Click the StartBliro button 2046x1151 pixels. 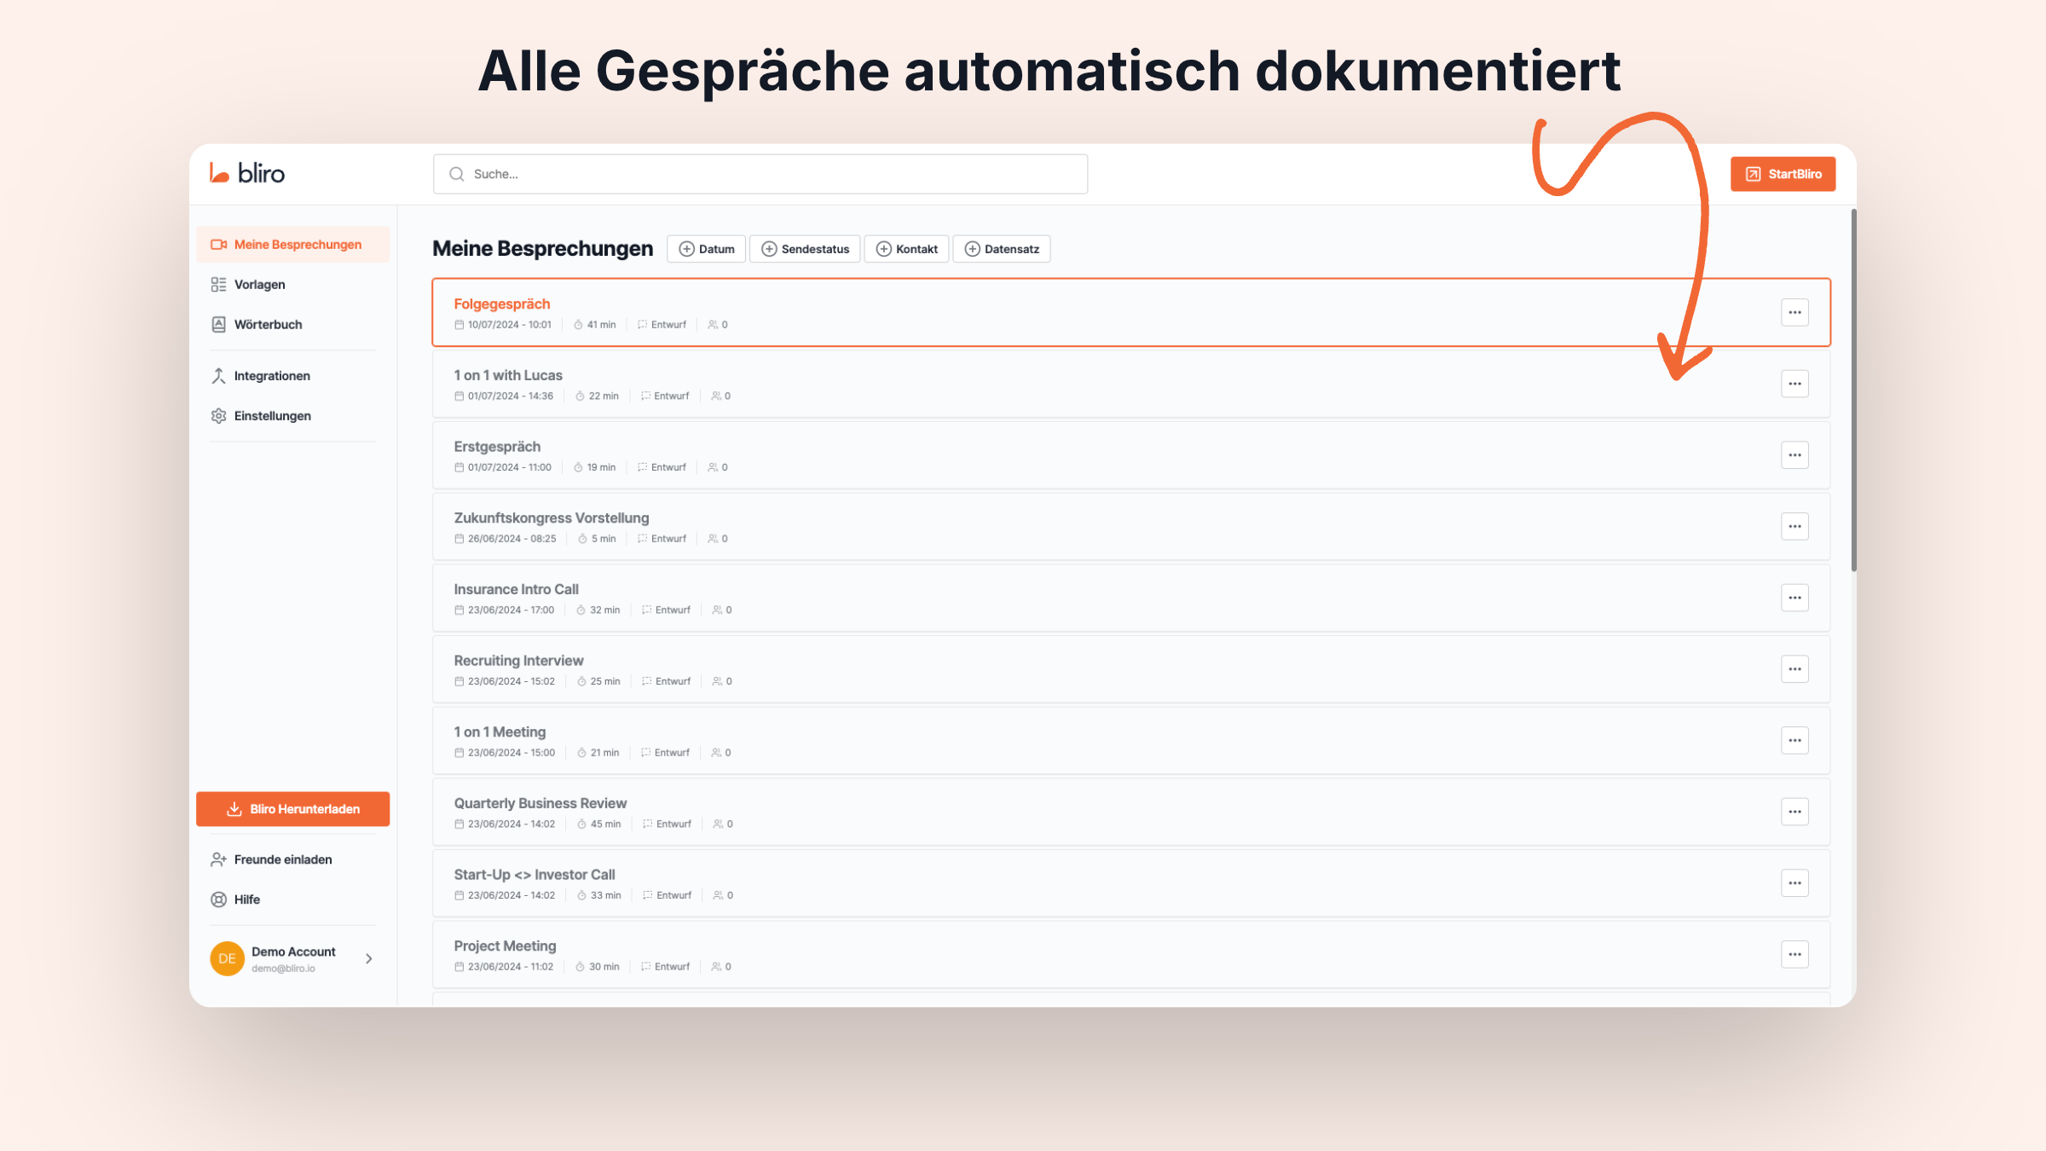pyautogui.click(x=1783, y=173)
